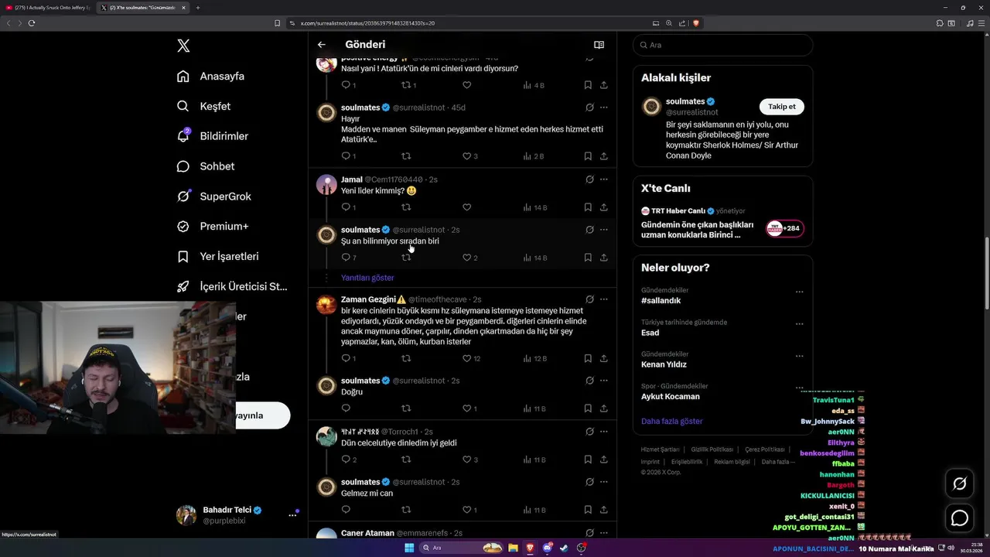Click the Ara search field on X
Viewport: 990px width, 557px height.
(722, 45)
